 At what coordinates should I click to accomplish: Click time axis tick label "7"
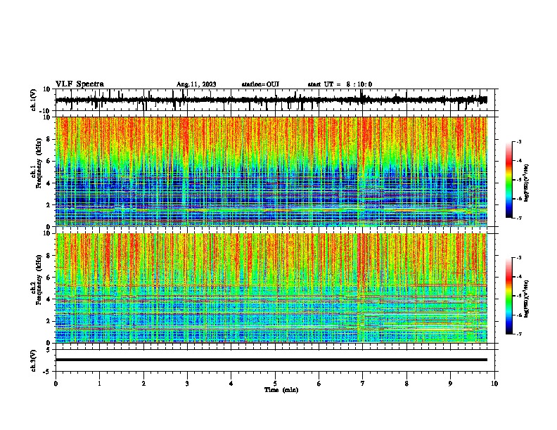363,384
